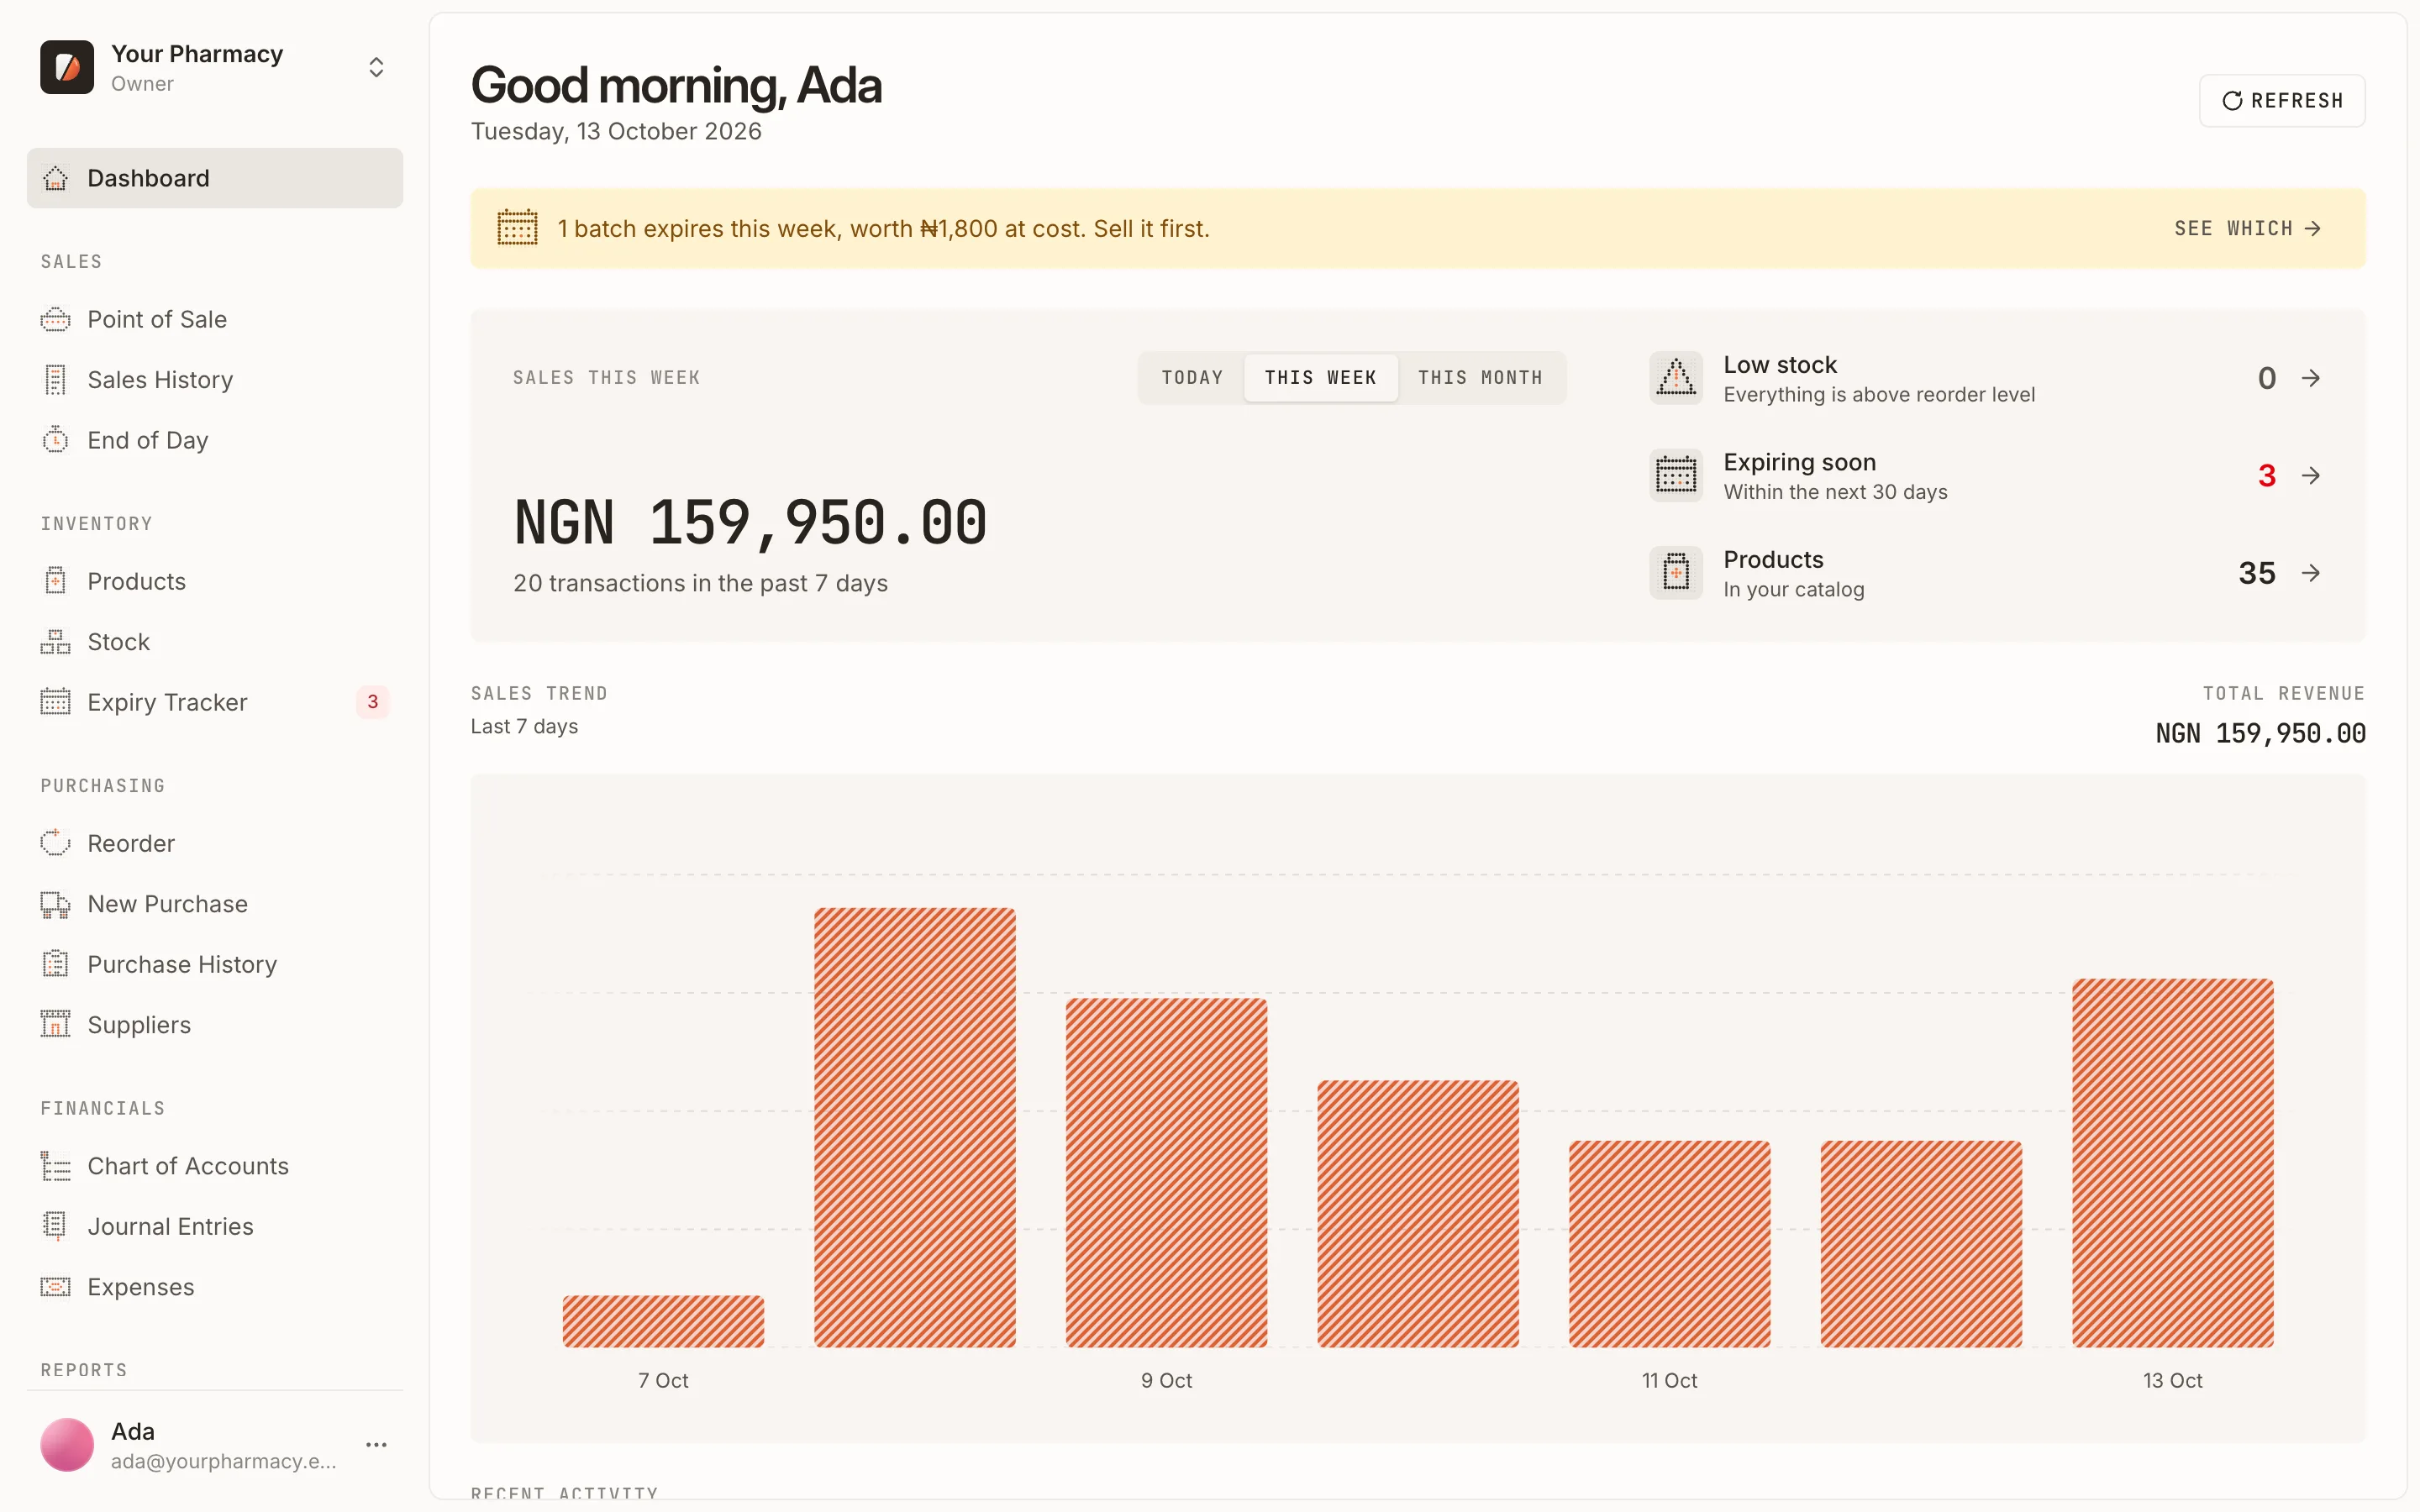This screenshot has height=1512, width=2420.
Task: Click the 13 Oct sales bar
Action: [2173, 1163]
